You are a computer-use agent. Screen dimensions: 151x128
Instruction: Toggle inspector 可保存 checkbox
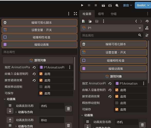click(x=117, y=109)
